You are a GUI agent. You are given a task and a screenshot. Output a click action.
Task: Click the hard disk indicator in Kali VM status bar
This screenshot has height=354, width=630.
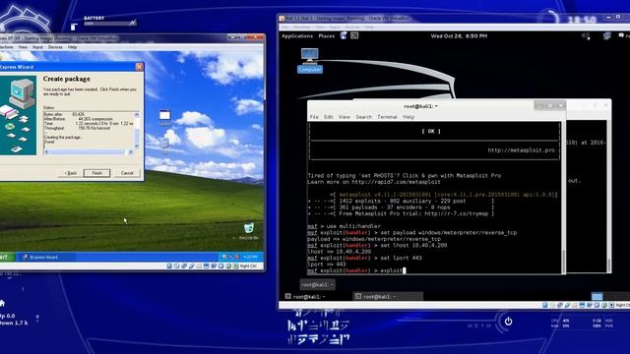tap(544, 305)
